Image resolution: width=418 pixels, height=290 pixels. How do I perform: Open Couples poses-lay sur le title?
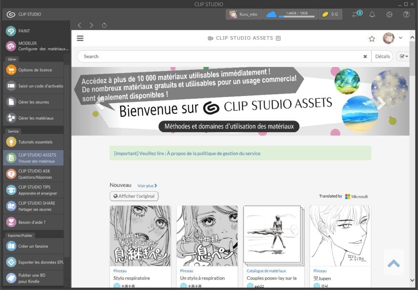[x=271, y=278]
